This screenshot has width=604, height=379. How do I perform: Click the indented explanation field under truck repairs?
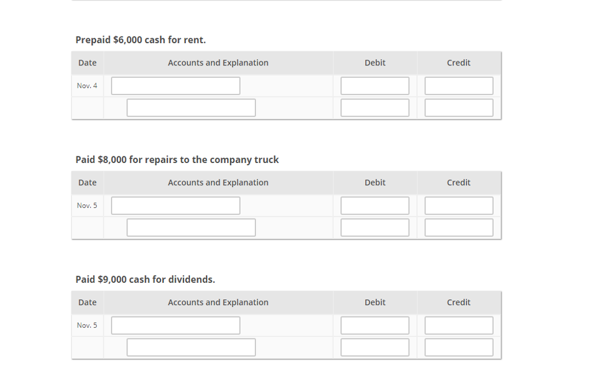pos(191,227)
